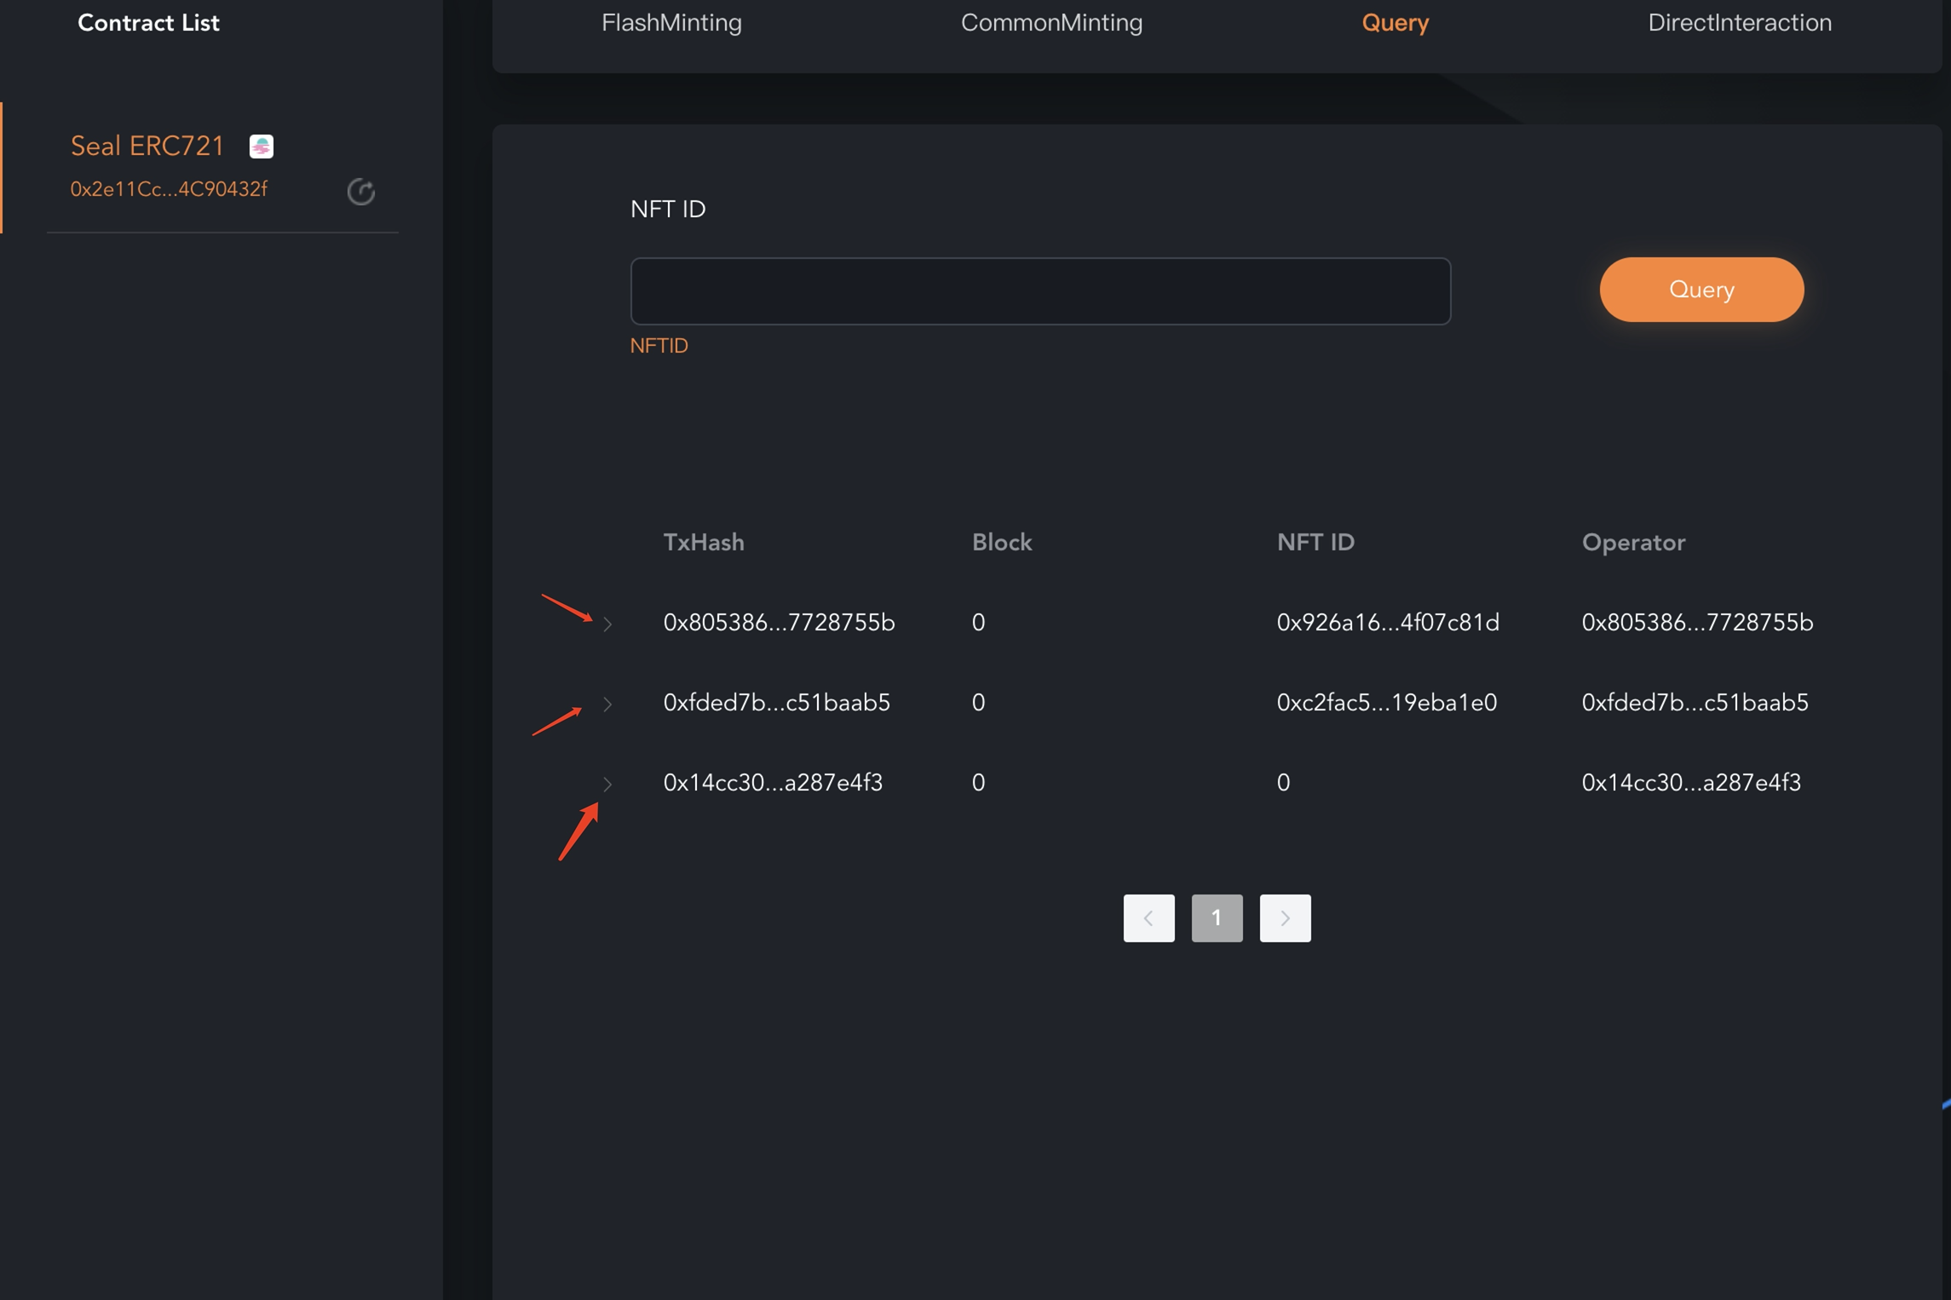Expand the 0x14cc30...a287e4f3 row
Viewport: 1951px width, 1300px height.
[x=607, y=784]
